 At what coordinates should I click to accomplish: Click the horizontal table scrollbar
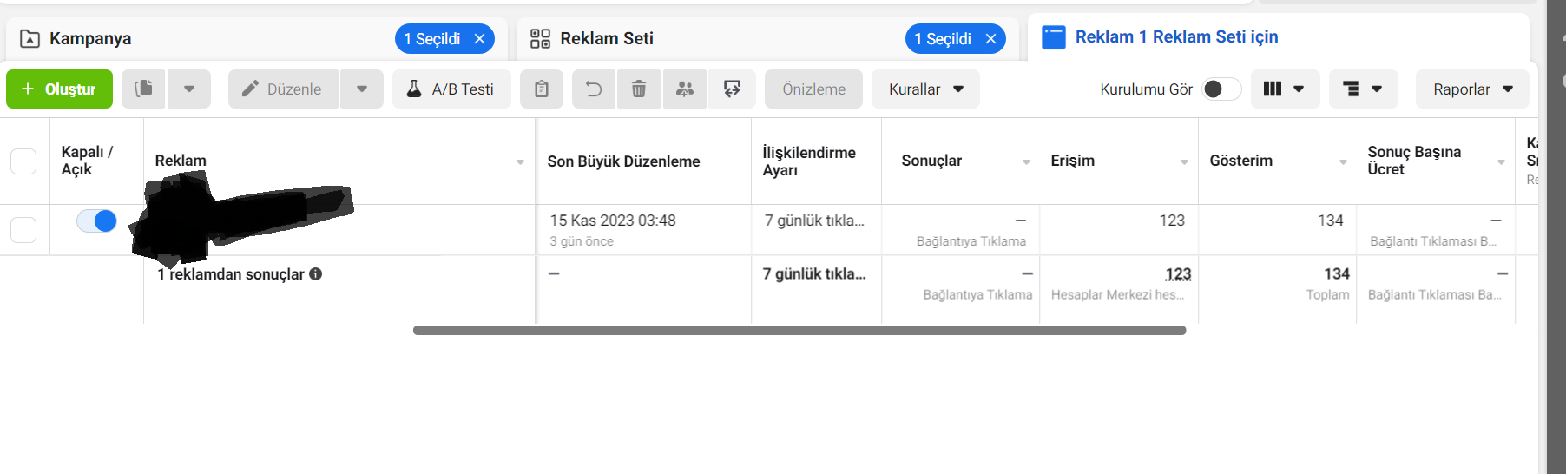coord(799,330)
